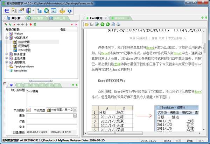Expand the 美容育儿 tree node
Screen dimensions: 210x144
7,62
